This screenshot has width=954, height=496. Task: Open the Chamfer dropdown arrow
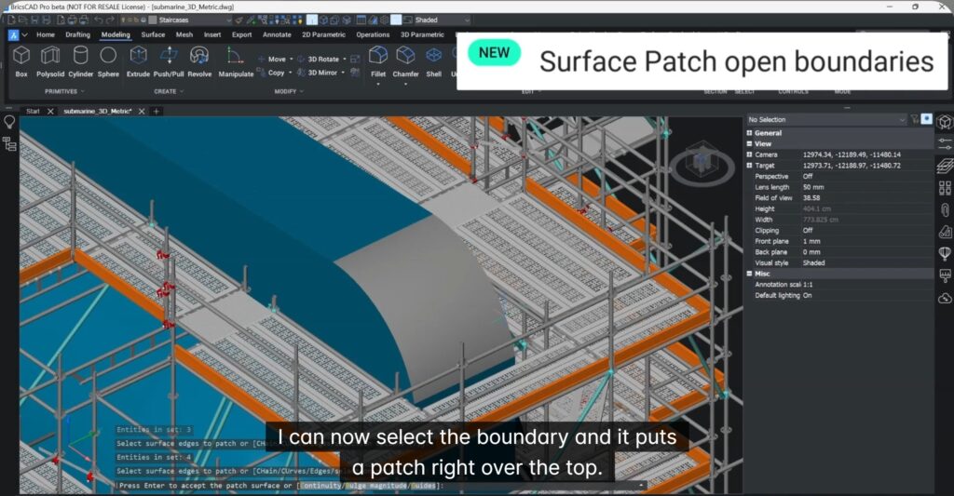(406, 84)
